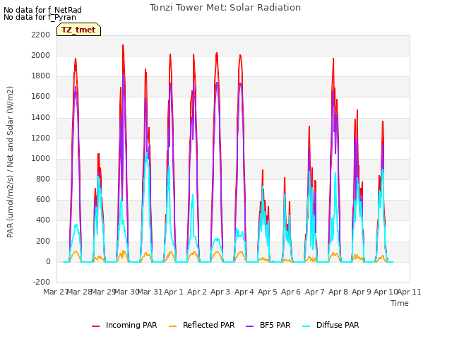Click the y-axis title PAR / Net and Solar
Viewport: 452px width, 339px height.
10,162
